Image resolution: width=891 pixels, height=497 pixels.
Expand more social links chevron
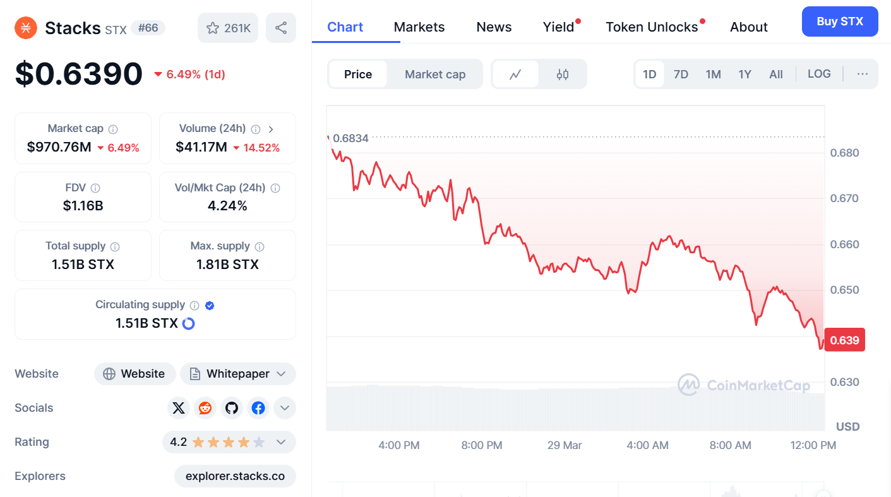tap(285, 408)
